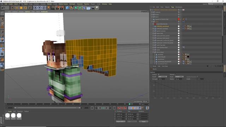226x127 pixels.
Task: Click the Record Active Objects red button
Action: [119, 108]
